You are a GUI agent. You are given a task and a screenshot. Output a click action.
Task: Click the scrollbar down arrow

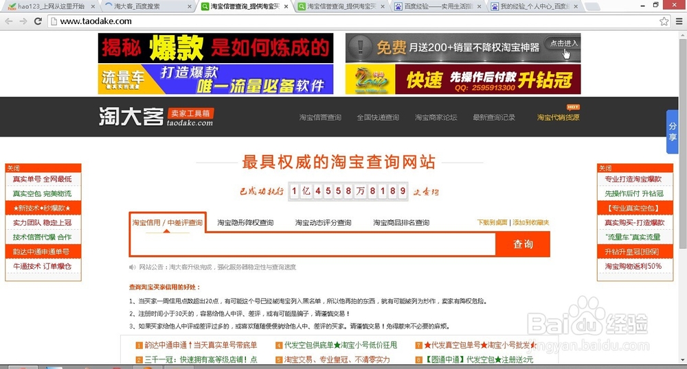[682, 360]
